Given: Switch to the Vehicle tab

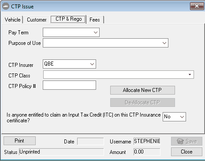Looking at the screenshot, I should coord(13,20).
